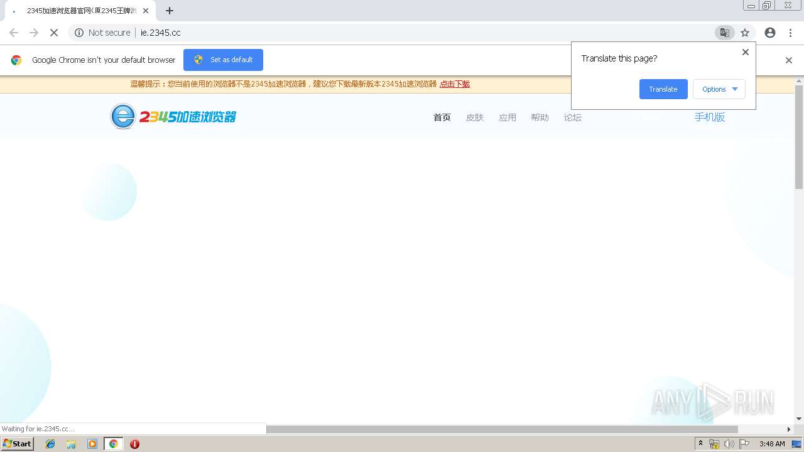Open Action Center flag icon
Screen dimensions: 804x452
pyautogui.click(x=744, y=444)
